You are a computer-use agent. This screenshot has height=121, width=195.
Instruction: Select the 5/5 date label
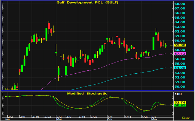[x=154, y=117]
